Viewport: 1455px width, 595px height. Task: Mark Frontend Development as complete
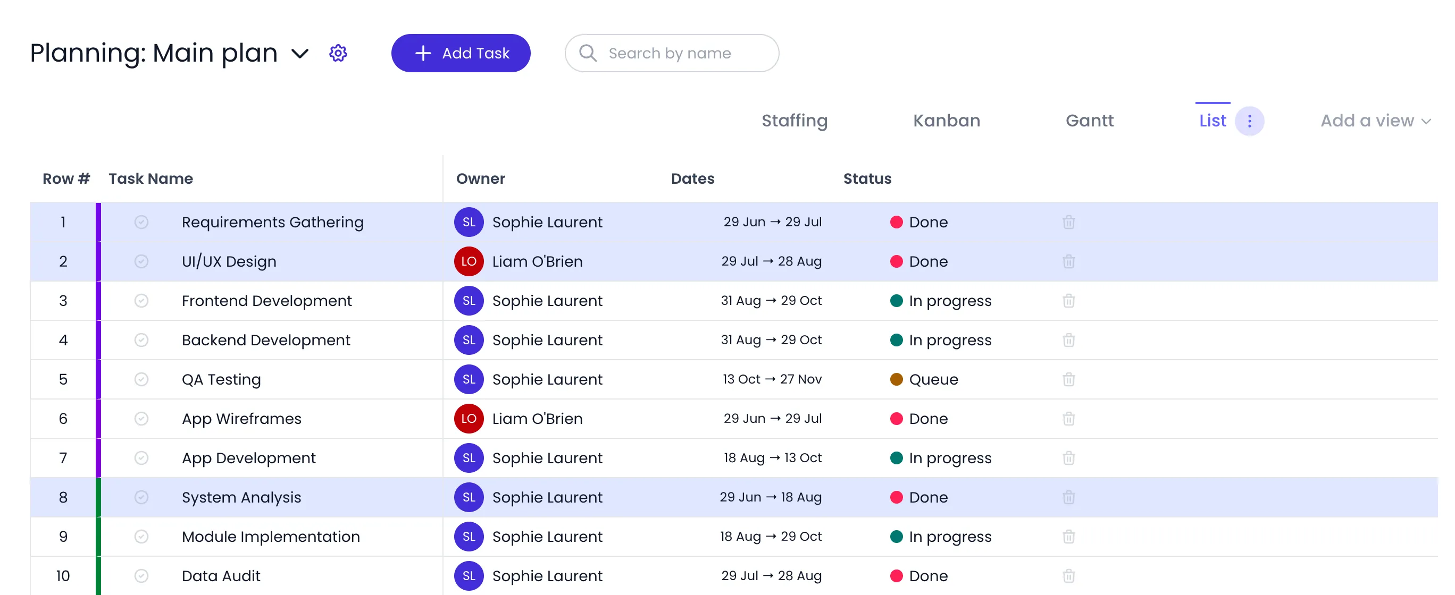[x=141, y=301]
